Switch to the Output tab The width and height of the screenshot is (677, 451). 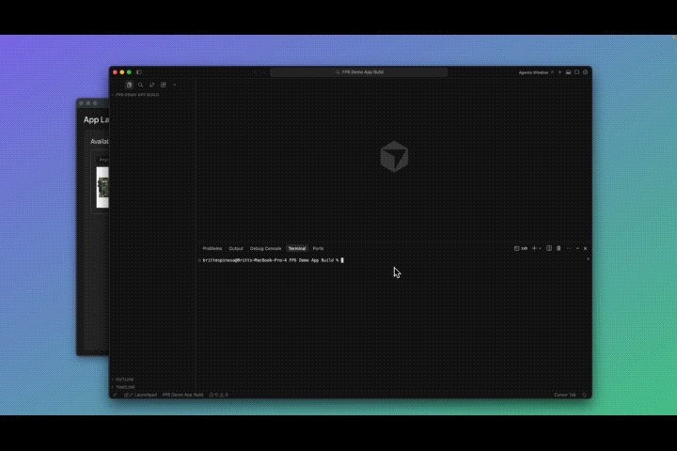pos(236,249)
